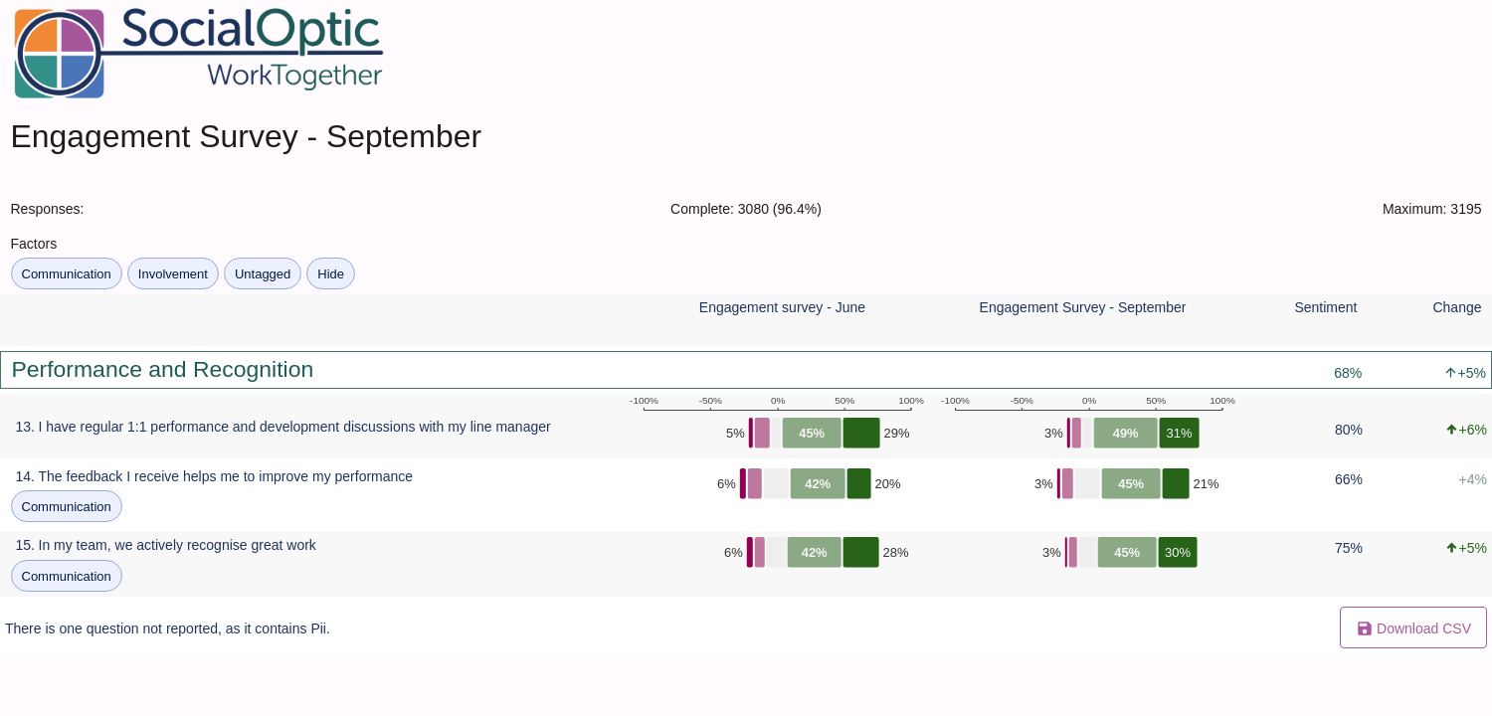Image resolution: width=1492 pixels, height=716 pixels.
Task: Click the Communication tag under question 15
Action: [x=67, y=576]
